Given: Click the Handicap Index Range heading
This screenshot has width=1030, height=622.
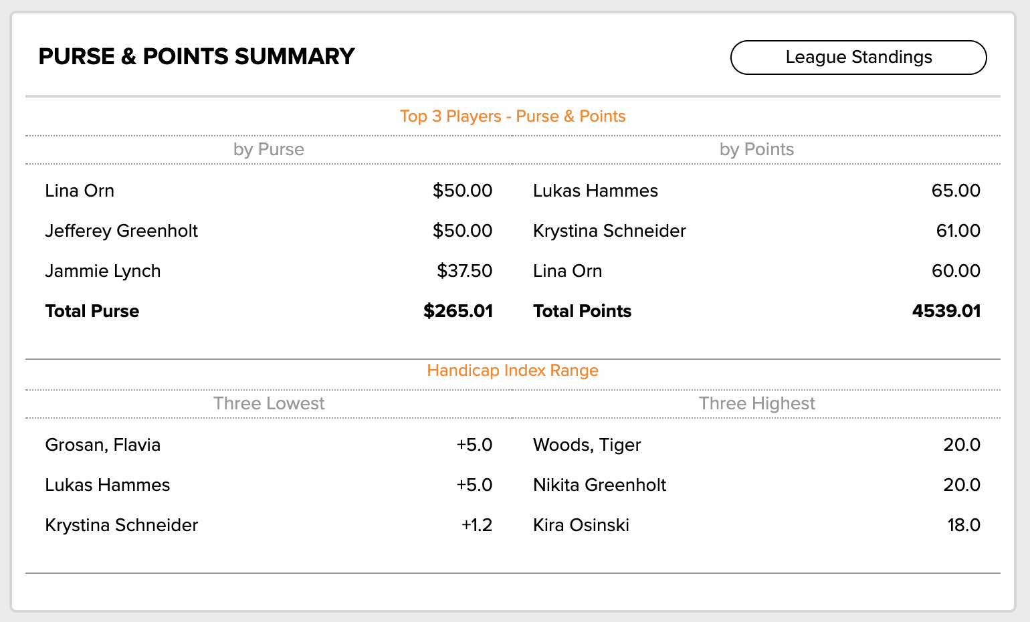Looking at the screenshot, I should [513, 371].
